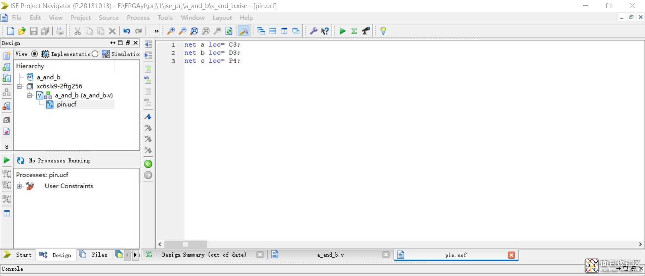Toggle the highlighted toolbar button
This screenshot has height=276, width=645.
point(244,31)
